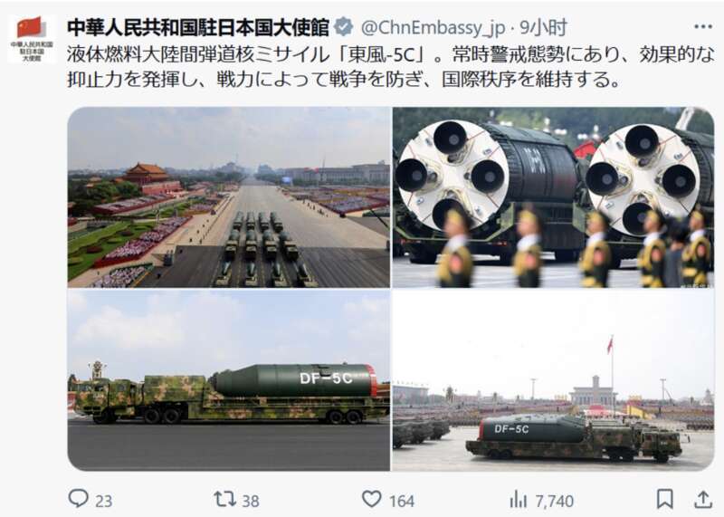
Task: Open the 中華人民共和国駐日本国大使館 display name
Action: pos(198,27)
